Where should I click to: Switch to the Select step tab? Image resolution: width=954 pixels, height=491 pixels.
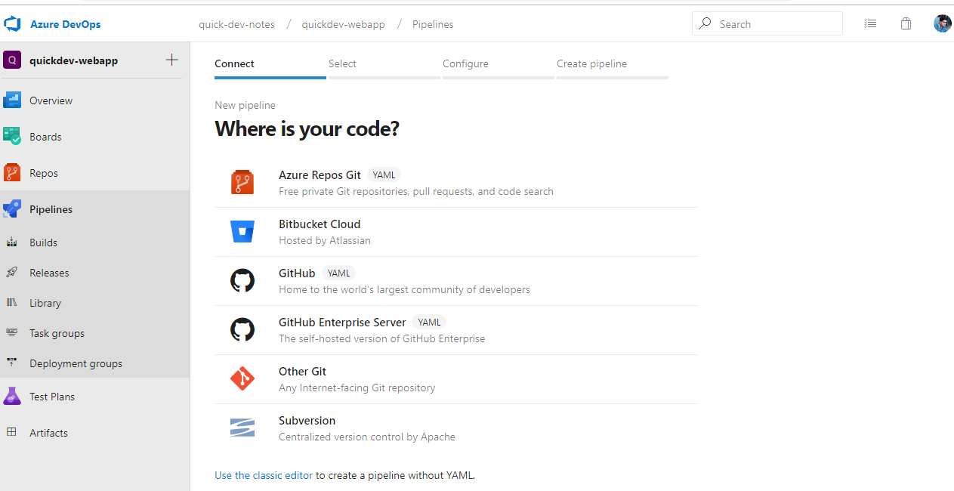coord(384,65)
